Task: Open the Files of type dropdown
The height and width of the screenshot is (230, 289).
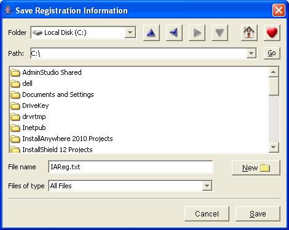Action: [x=207, y=186]
